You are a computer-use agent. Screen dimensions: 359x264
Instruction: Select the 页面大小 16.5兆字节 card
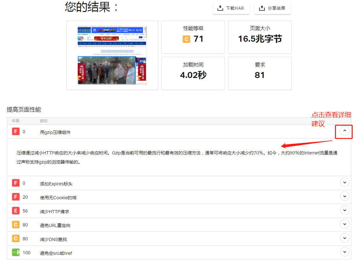tap(260, 37)
